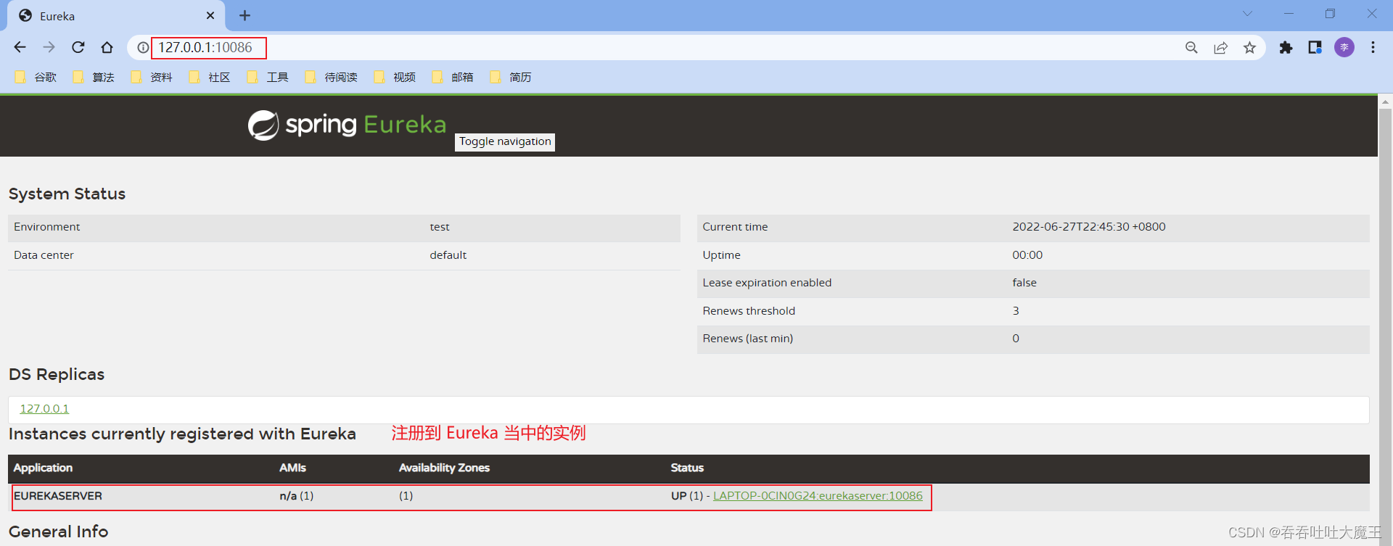
Task: Reload the Eureka page
Action: (x=78, y=47)
